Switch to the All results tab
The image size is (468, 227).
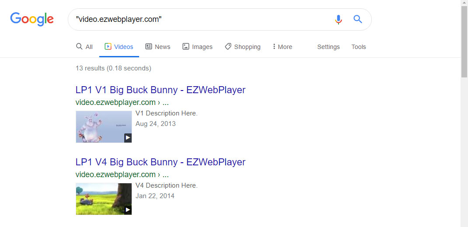(x=84, y=47)
